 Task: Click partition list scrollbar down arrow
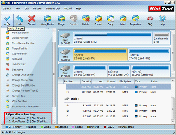point(173,122)
